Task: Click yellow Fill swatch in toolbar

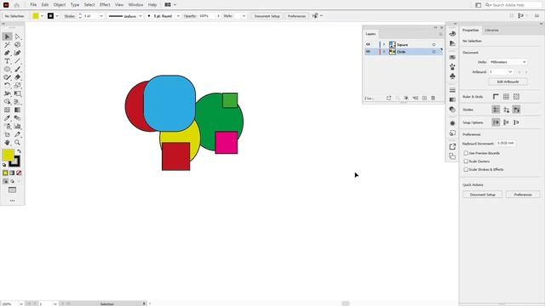Action: coord(8,155)
